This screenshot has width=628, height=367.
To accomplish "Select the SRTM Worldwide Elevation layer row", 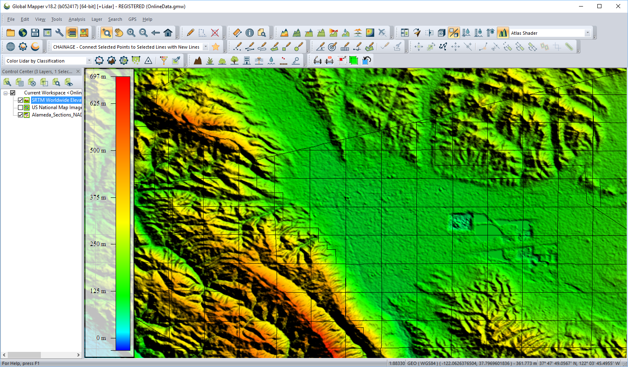I will 56,100.
